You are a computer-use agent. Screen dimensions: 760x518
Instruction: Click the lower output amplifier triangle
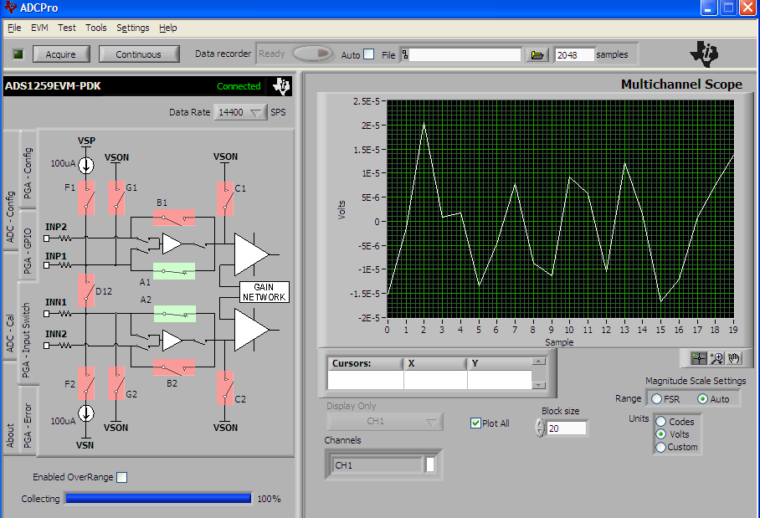point(250,330)
